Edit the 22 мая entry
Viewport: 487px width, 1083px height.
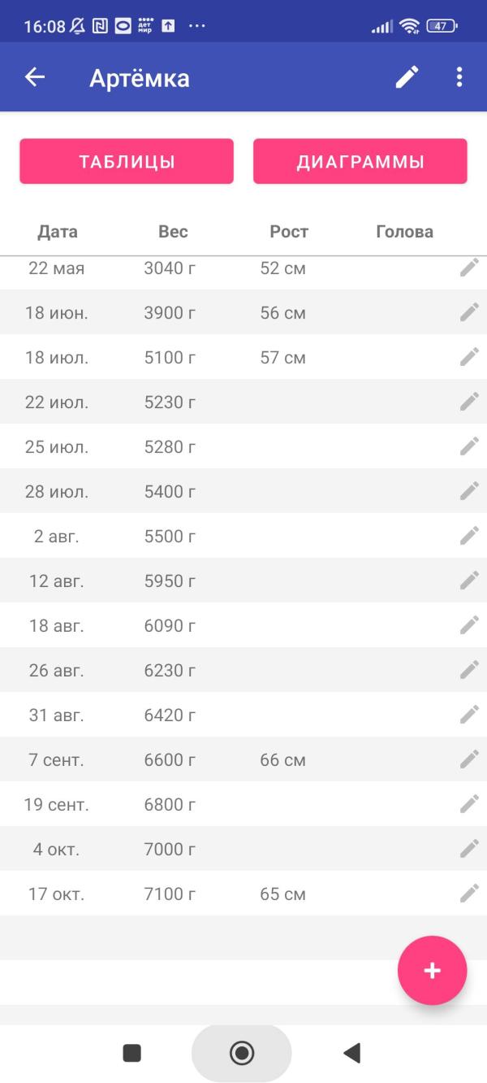pyautogui.click(x=469, y=268)
